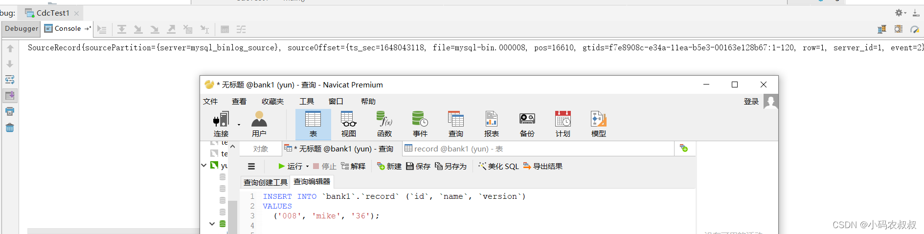Open the 收藏夹 menu in Navicat

pos(272,102)
